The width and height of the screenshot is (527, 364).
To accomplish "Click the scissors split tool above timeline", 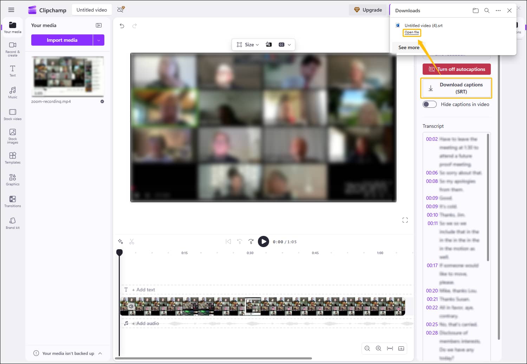I will (x=132, y=241).
